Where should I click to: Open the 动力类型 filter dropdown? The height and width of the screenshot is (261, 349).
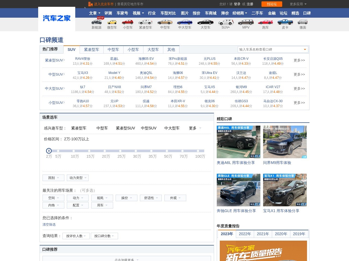(x=78, y=178)
